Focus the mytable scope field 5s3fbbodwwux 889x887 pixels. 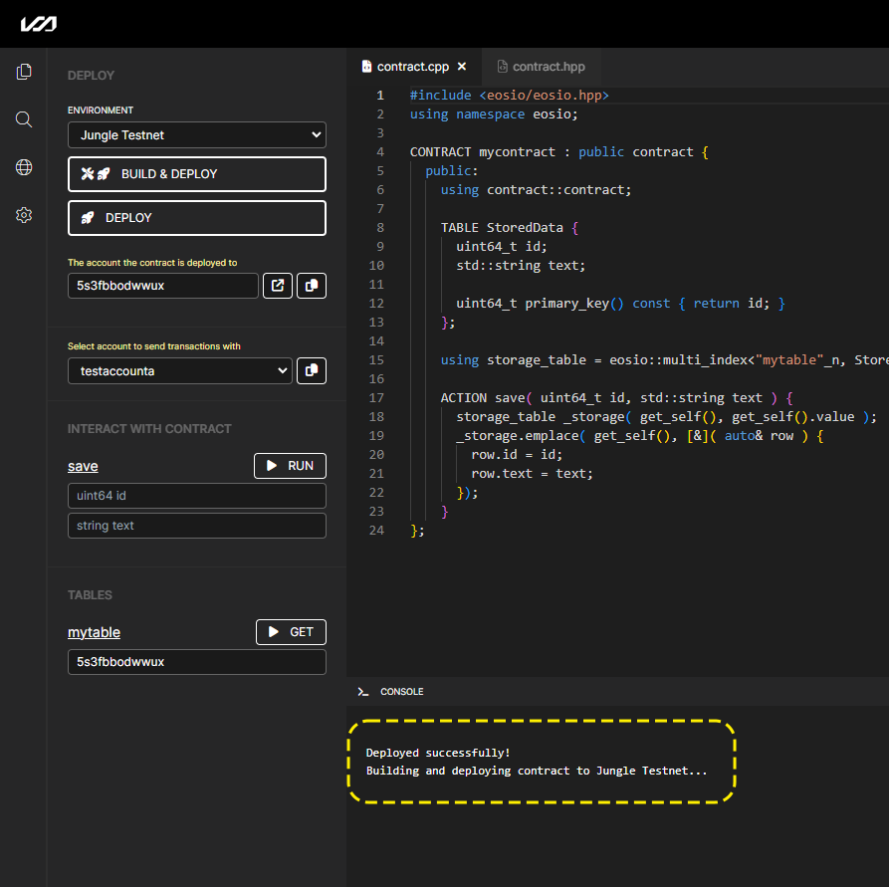pos(197,662)
